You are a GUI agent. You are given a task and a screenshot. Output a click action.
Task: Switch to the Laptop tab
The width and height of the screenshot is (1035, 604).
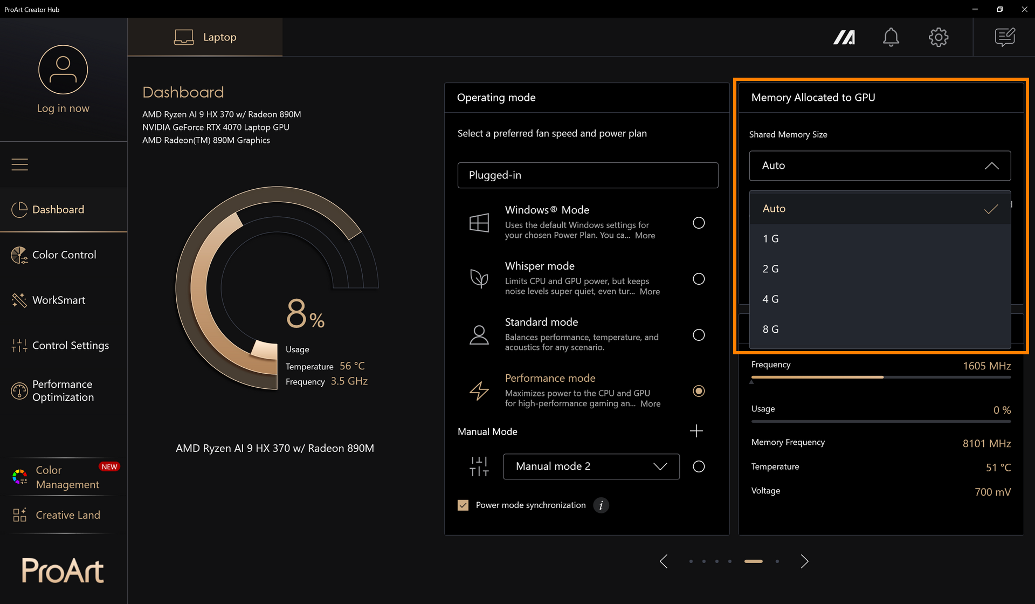click(x=205, y=37)
